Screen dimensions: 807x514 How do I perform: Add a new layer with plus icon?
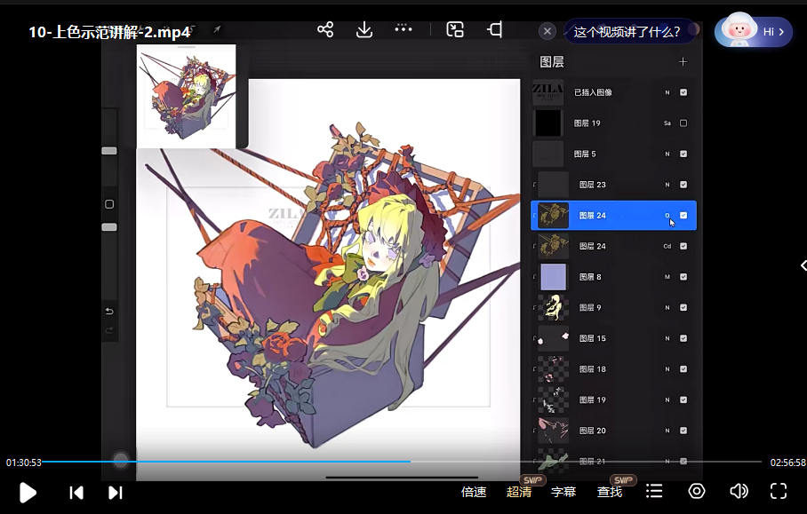(683, 61)
